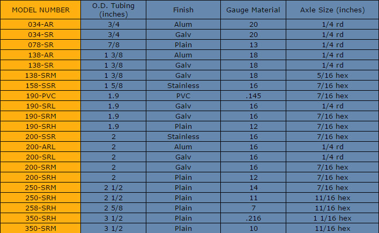Select the .145 gauge material value
The width and height of the screenshot is (379, 233).
coord(253,96)
